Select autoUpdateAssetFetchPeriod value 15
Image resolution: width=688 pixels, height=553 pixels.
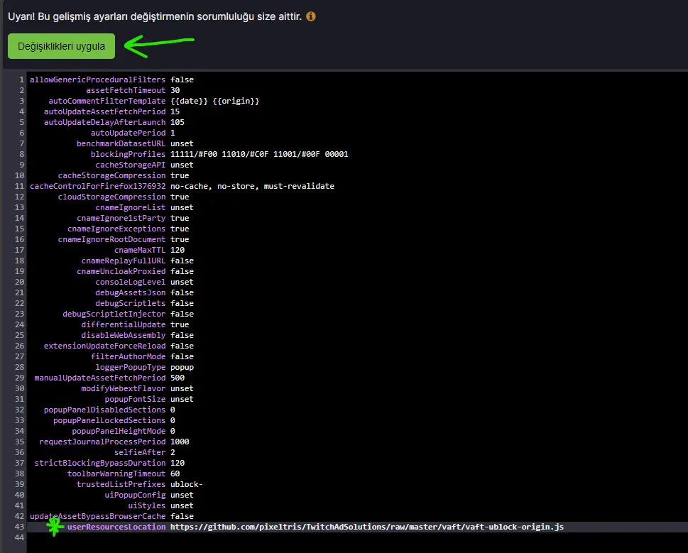pyautogui.click(x=175, y=111)
